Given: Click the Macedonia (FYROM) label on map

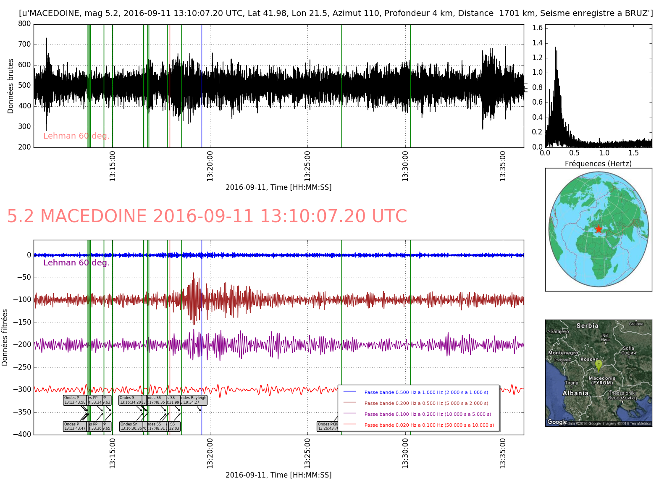Looking at the screenshot, I should click(x=602, y=381).
